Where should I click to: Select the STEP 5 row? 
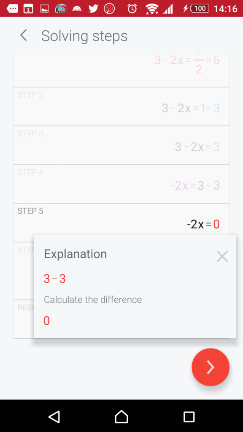pyautogui.click(x=121, y=219)
